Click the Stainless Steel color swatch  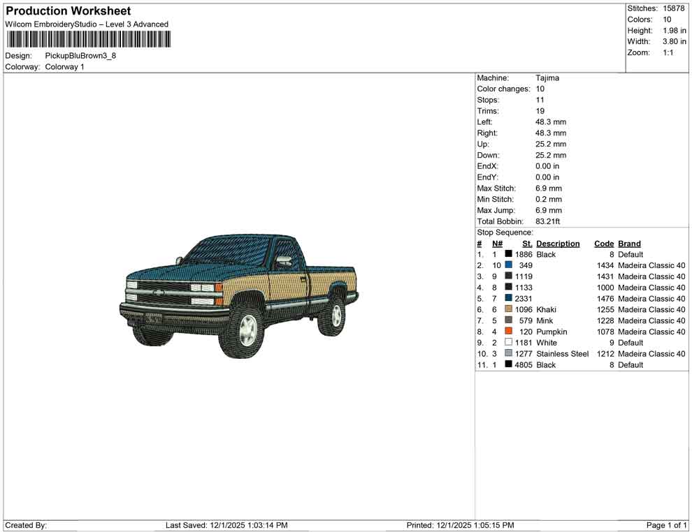click(x=507, y=354)
